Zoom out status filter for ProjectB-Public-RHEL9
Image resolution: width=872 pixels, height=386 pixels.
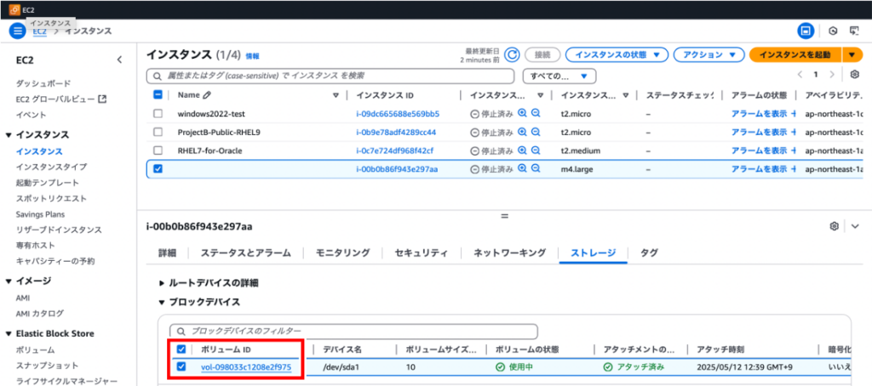[536, 132]
